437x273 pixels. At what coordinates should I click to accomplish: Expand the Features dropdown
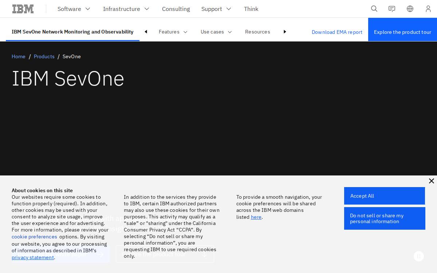pos(173,32)
